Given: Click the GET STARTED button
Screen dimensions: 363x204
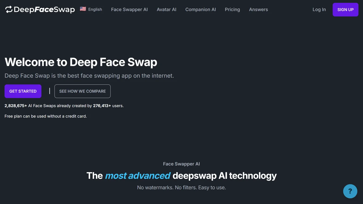Looking at the screenshot, I should click(23, 91).
